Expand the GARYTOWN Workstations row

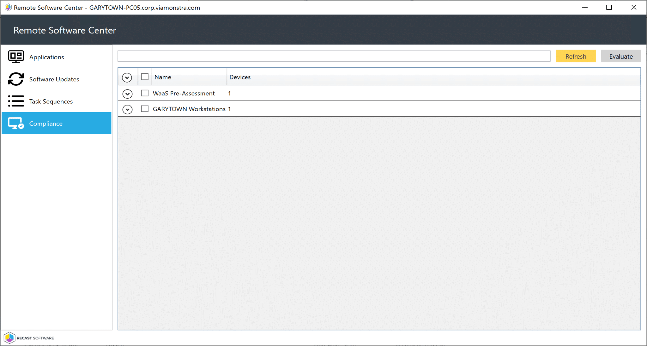(x=127, y=109)
